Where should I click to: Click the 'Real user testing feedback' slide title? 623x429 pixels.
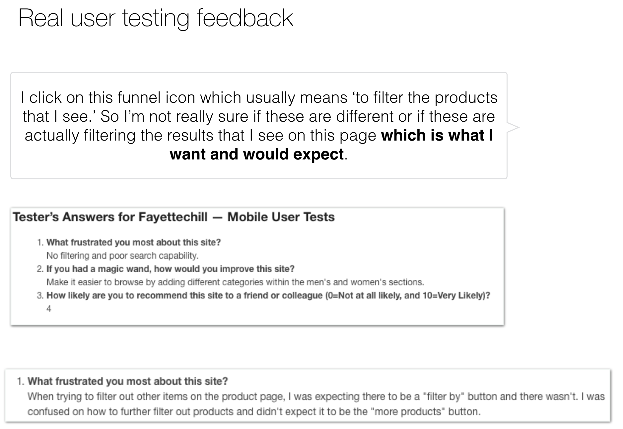click(156, 18)
